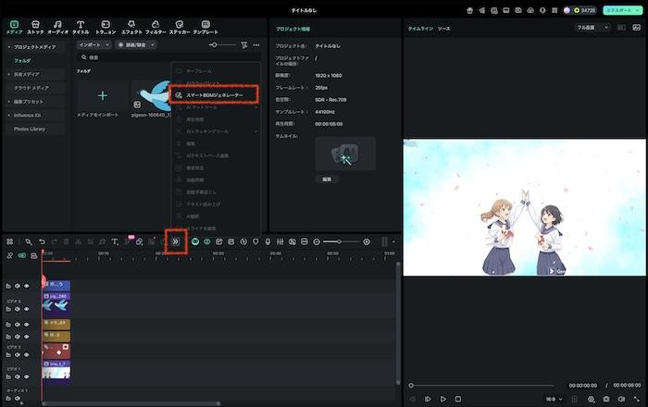The image size is (648, 407).
Task: Click the エクスポート button
Action: (622, 9)
